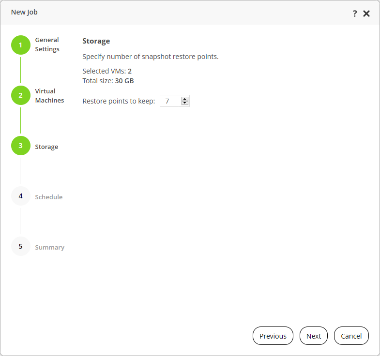Proceed with the Next button
The height and width of the screenshot is (356, 380).
[314, 336]
